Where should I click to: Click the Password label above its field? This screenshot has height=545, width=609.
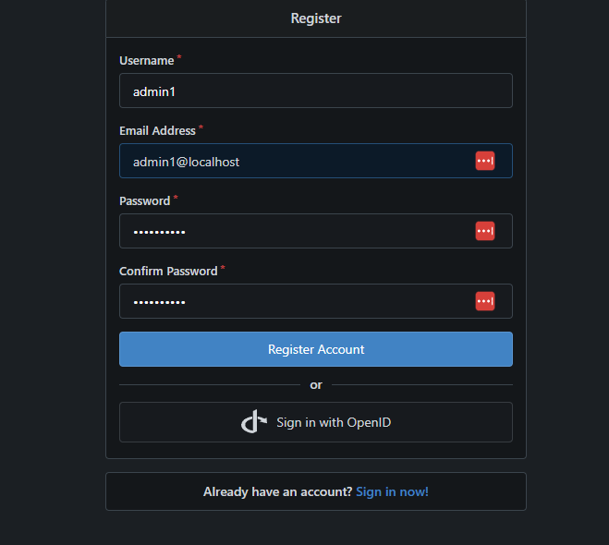point(144,201)
